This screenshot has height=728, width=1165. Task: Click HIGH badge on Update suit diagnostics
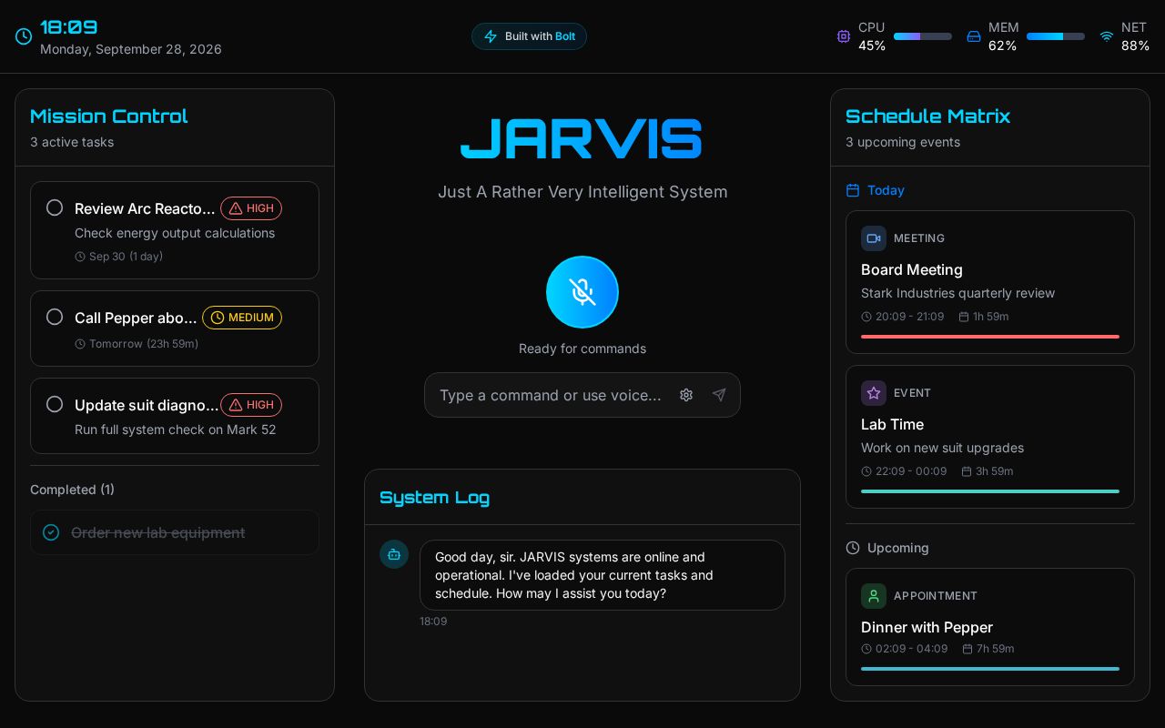click(251, 405)
